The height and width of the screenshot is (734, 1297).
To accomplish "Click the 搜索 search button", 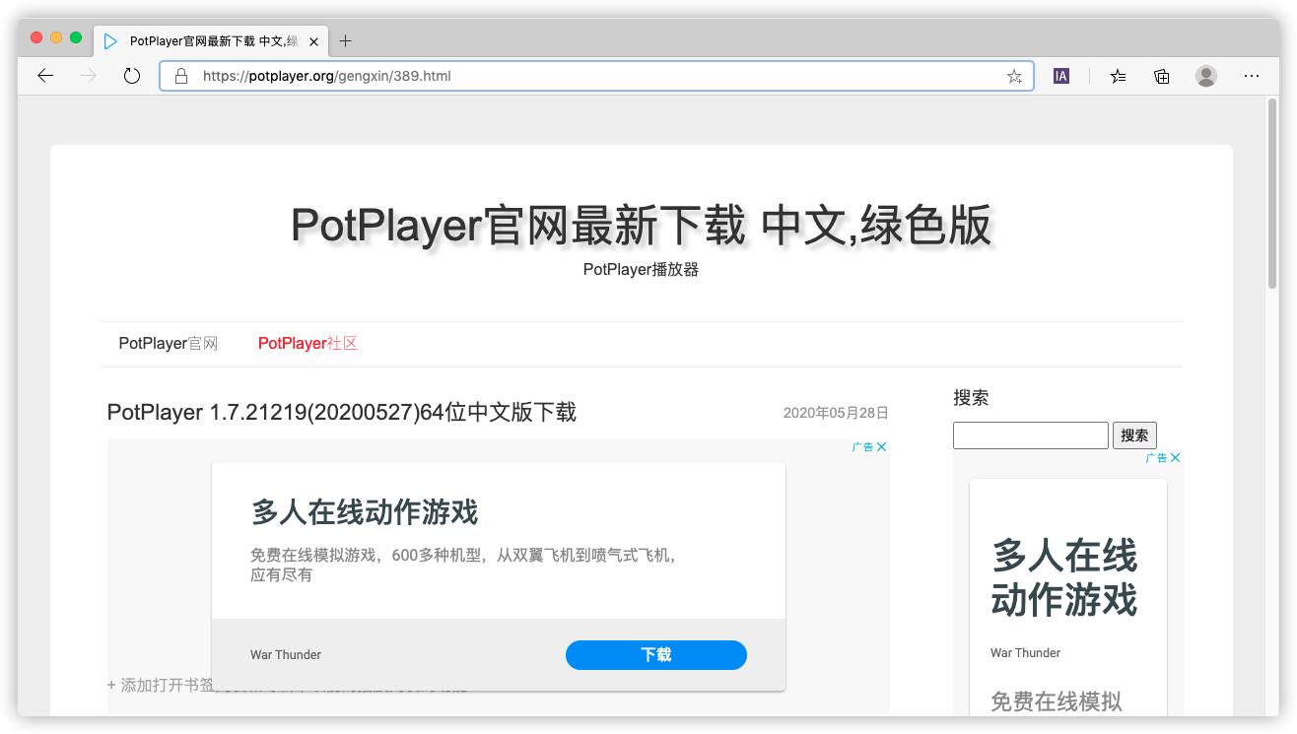I will (1134, 434).
